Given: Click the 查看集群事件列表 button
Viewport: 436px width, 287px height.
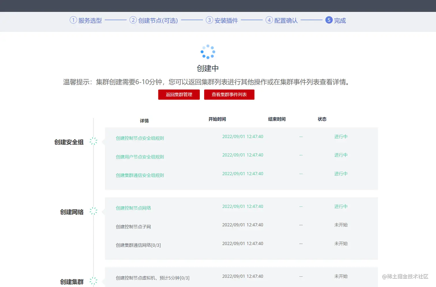Looking at the screenshot, I should coord(229,95).
